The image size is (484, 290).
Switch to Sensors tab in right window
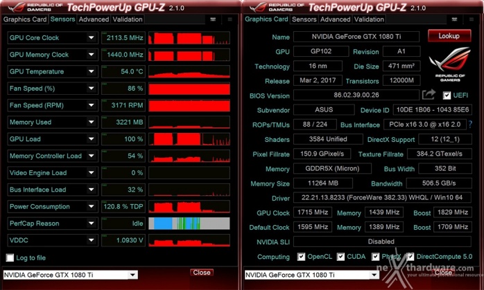tap(304, 19)
